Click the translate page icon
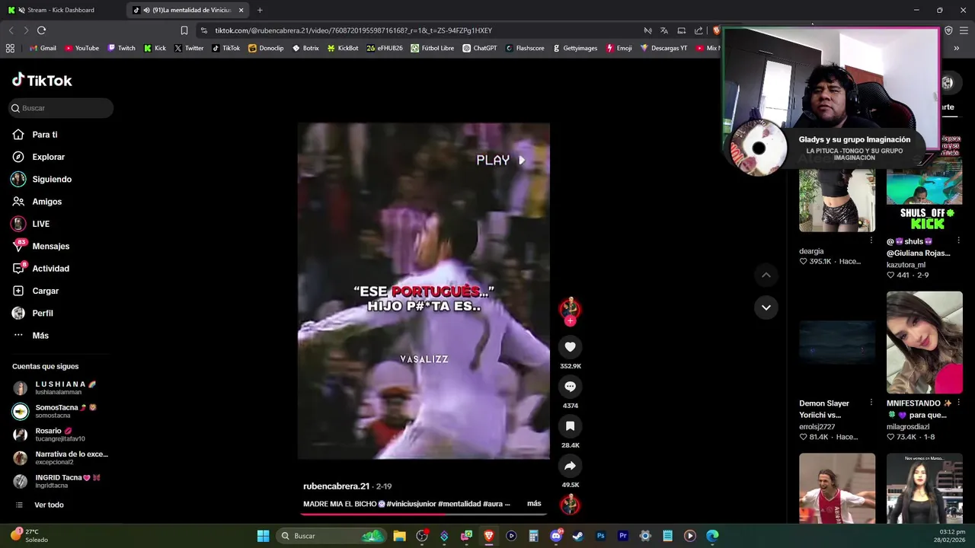Viewport: 975px width, 548px height. 664,30
